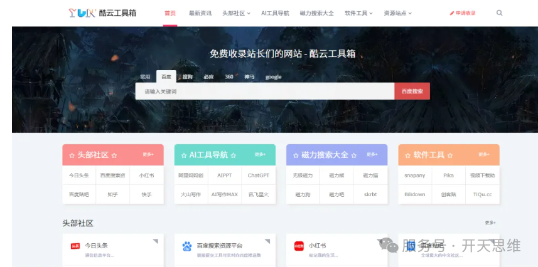538x267 pixels.
Task: Click the 申请收录 link
Action: (463, 13)
